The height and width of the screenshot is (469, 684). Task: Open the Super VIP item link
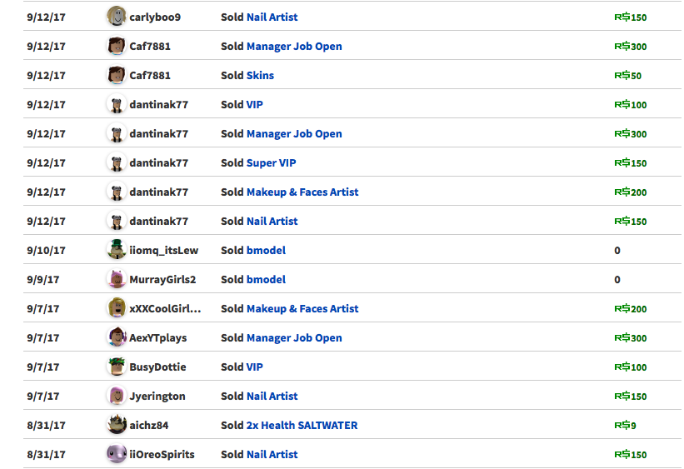pyautogui.click(x=271, y=163)
